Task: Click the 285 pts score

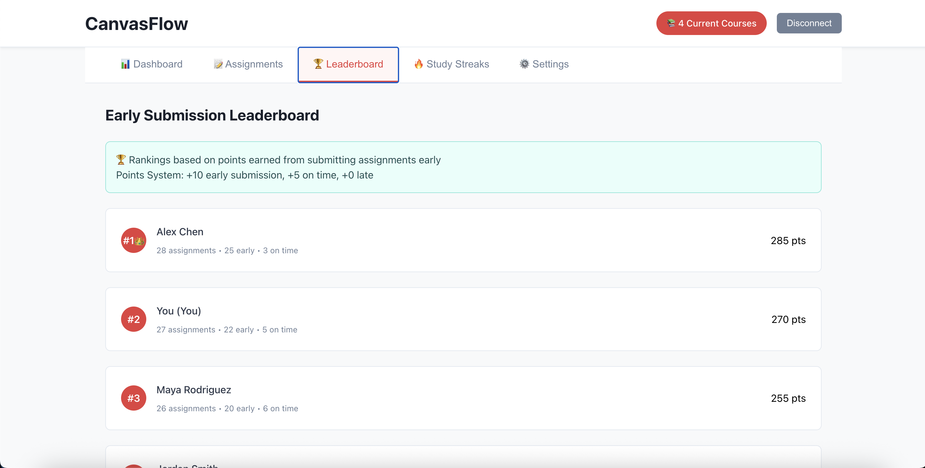Action: (x=788, y=240)
